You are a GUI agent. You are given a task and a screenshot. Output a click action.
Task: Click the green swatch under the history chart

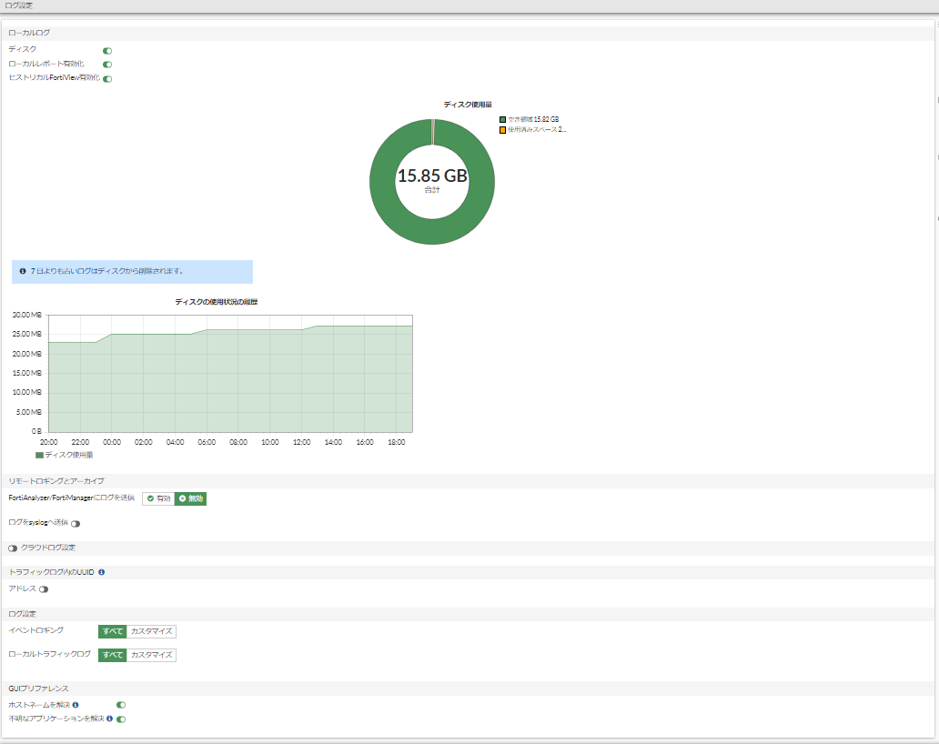[x=39, y=456]
